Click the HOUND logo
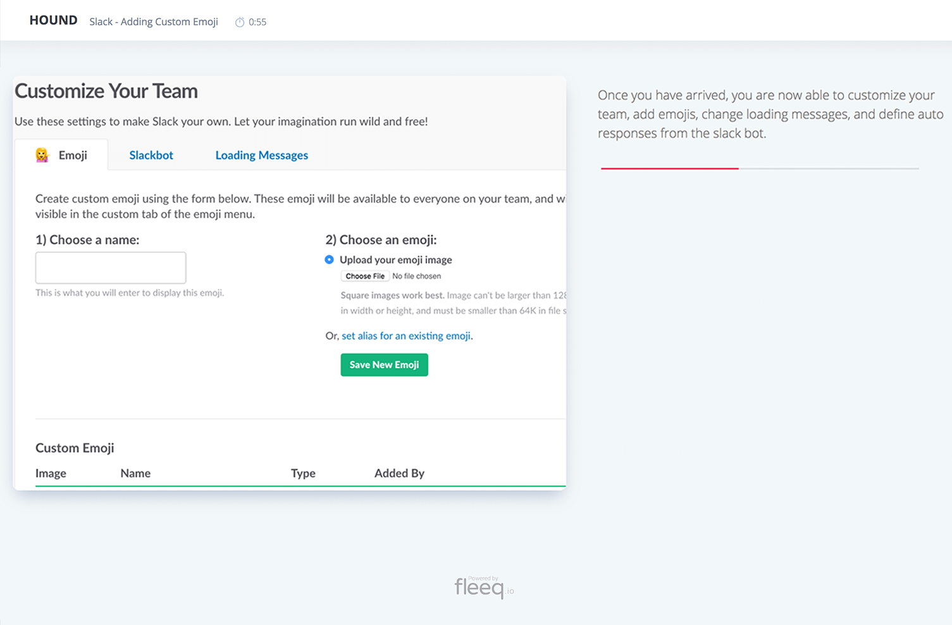Image resolution: width=952 pixels, height=625 pixels. click(x=53, y=20)
